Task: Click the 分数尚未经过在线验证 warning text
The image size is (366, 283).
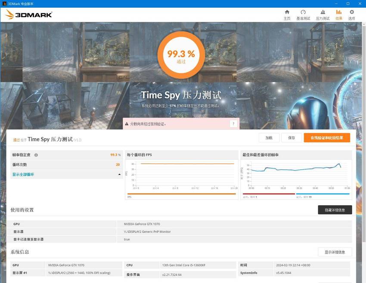Action: tap(148, 124)
